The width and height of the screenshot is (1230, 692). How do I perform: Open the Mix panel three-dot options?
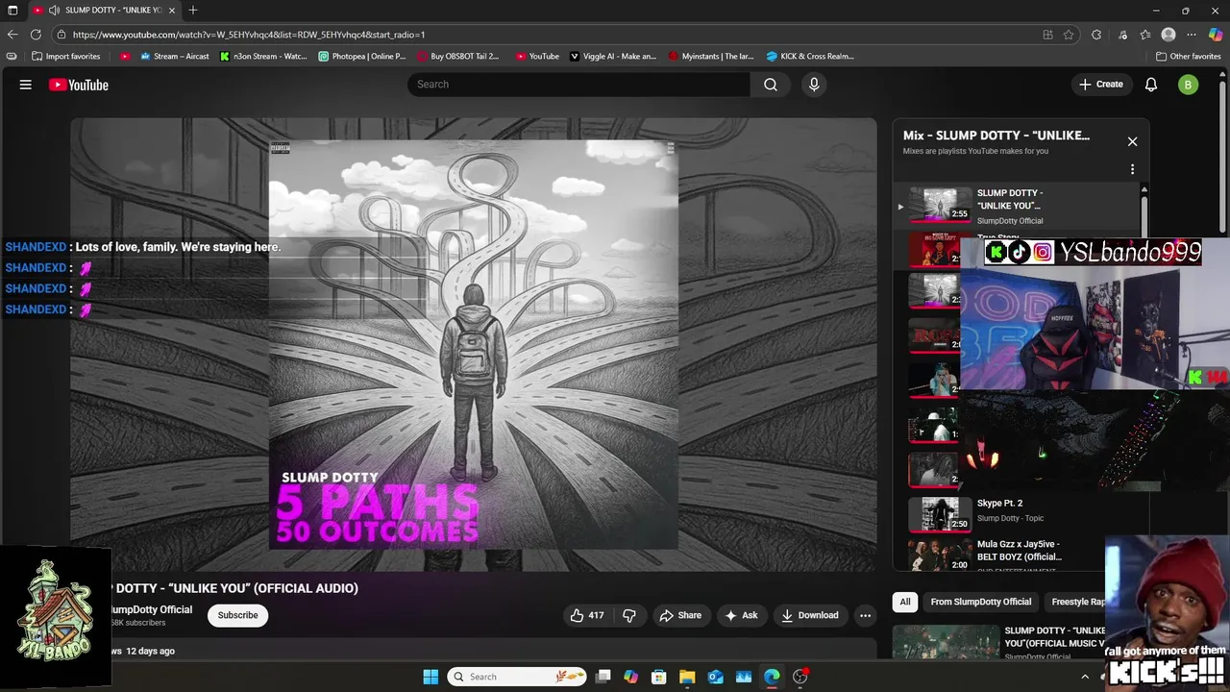[x=1132, y=169]
